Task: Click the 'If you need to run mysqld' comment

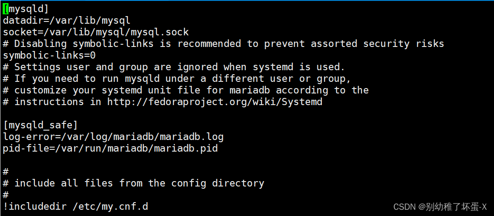Action: 177,79
